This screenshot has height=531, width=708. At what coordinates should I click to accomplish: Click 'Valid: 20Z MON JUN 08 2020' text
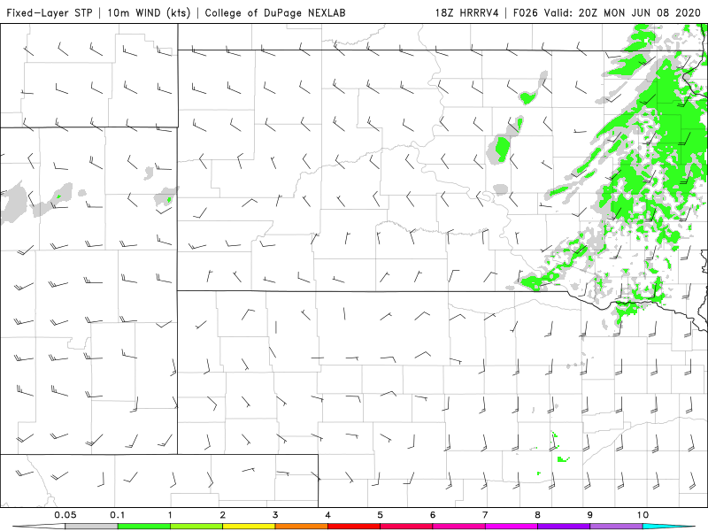622,12
